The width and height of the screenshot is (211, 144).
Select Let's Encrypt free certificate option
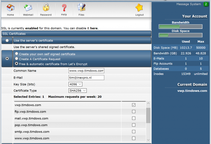click(17, 64)
